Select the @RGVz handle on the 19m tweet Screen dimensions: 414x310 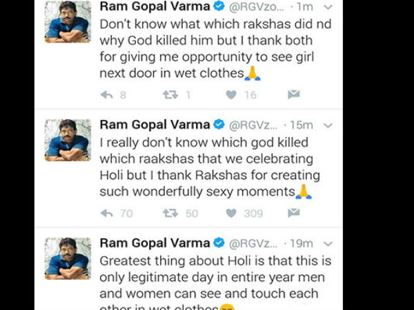pos(254,243)
